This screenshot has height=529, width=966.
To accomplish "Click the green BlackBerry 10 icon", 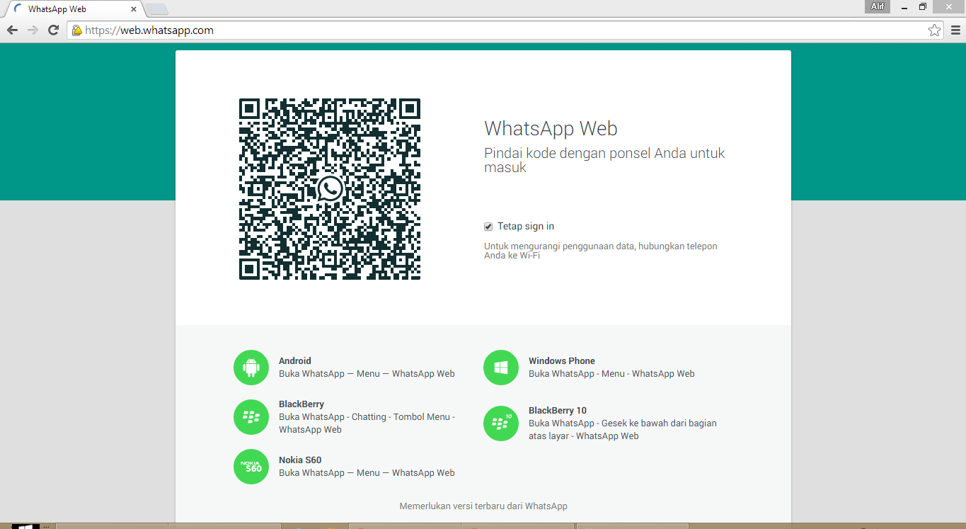I will point(501,423).
